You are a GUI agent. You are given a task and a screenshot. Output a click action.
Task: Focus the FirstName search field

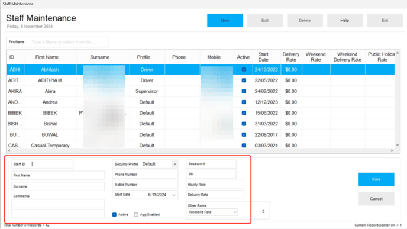57,42
